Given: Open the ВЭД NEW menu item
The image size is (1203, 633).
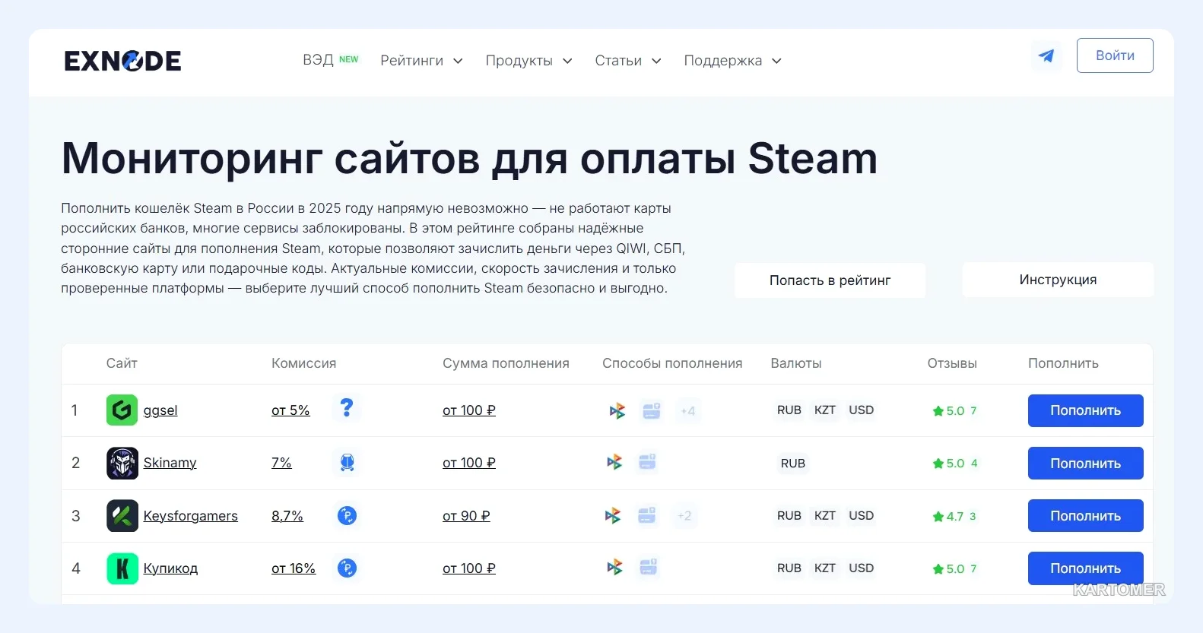Looking at the screenshot, I should [330, 60].
